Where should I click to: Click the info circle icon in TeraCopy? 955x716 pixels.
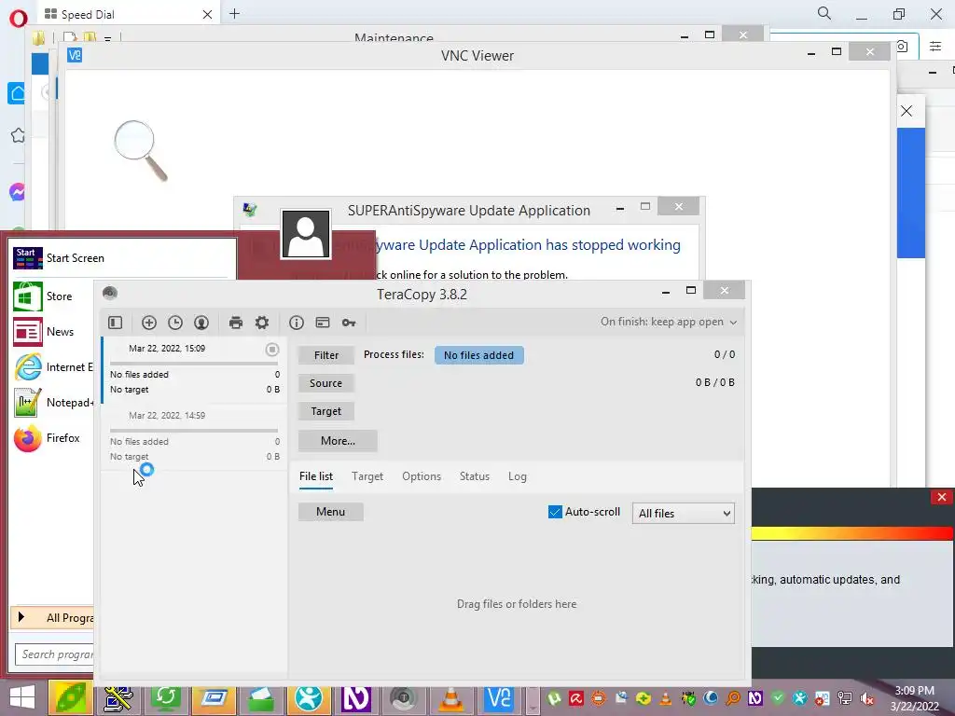coord(297,323)
